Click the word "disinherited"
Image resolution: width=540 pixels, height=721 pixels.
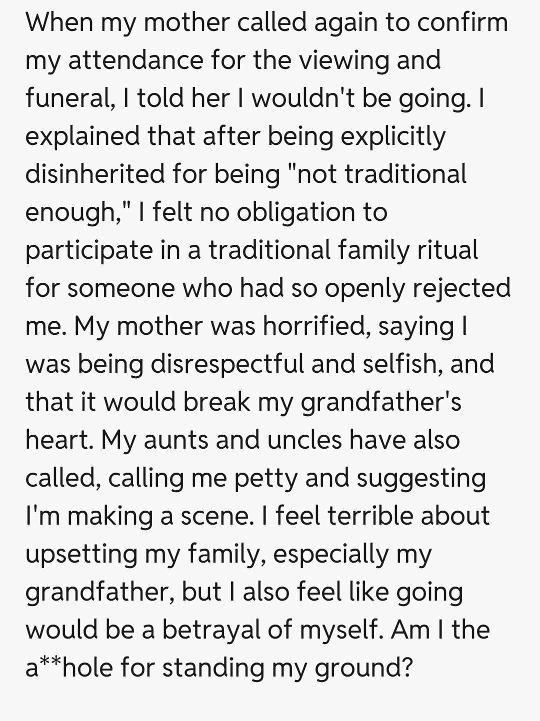pos(95,174)
